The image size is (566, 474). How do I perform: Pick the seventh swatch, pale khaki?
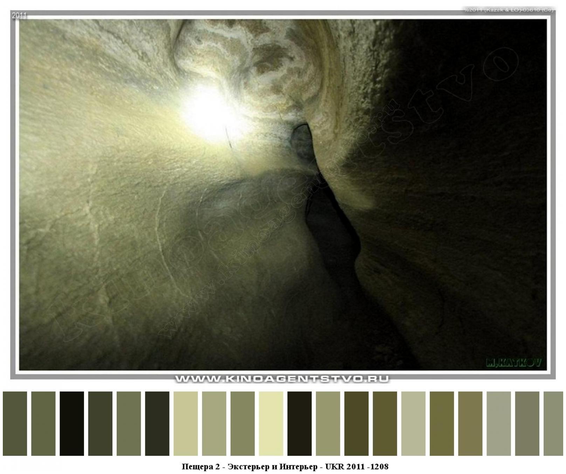pyautogui.click(x=186, y=423)
